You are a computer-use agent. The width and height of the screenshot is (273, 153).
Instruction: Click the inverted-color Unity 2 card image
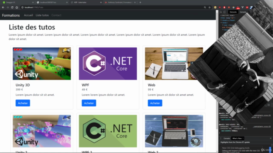click(x=42, y=131)
